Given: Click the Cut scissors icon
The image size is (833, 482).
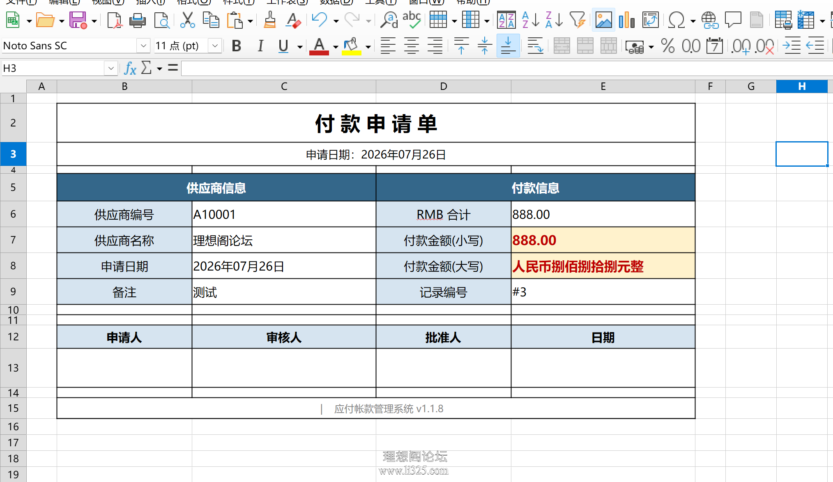Looking at the screenshot, I should click(187, 20).
